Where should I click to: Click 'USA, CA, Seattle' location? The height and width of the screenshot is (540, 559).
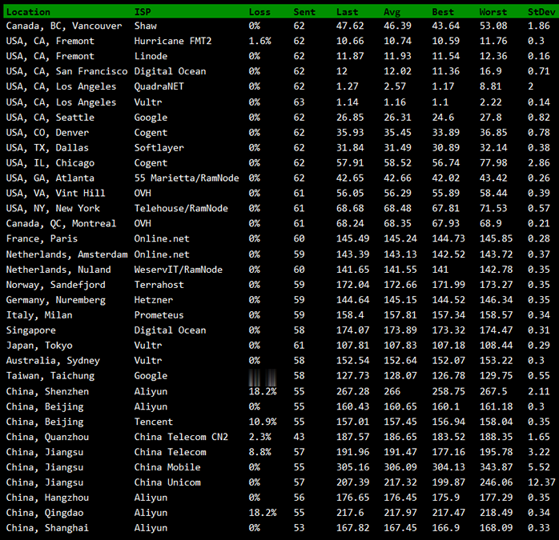tap(50, 118)
